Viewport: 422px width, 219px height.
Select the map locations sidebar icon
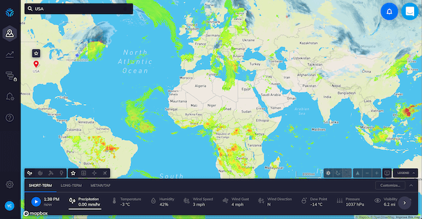[10, 34]
